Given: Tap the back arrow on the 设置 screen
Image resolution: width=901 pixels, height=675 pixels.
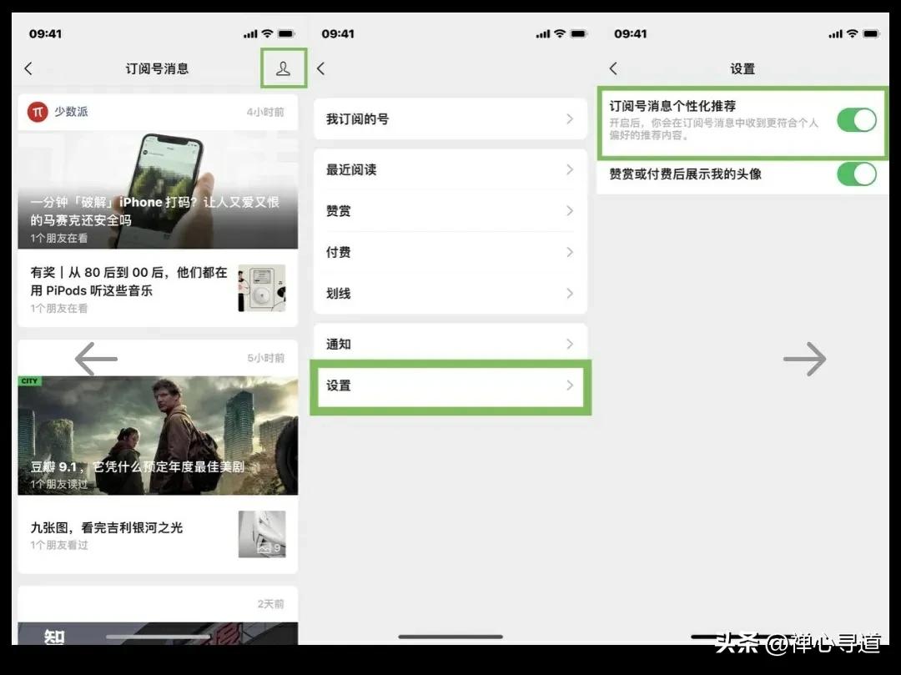Looking at the screenshot, I should [614, 68].
